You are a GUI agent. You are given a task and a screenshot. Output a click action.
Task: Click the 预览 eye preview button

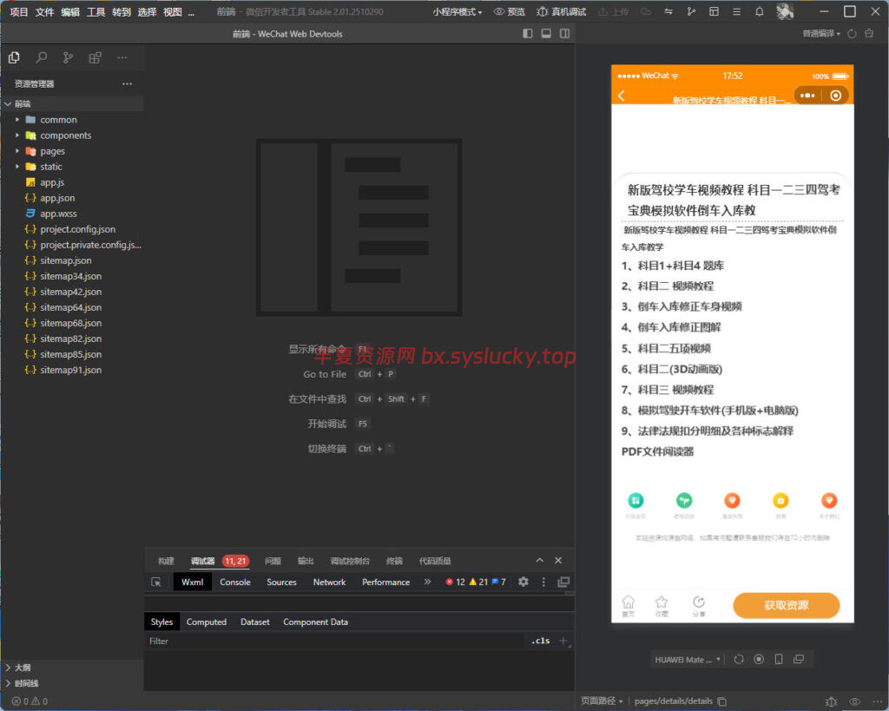pos(509,11)
